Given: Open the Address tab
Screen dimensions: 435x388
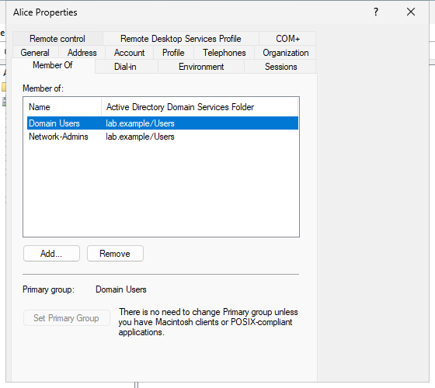Looking at the screenshot, I should click(x=82, y=53).
